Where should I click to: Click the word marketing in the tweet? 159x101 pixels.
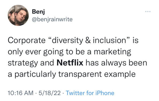click(113, 52)
